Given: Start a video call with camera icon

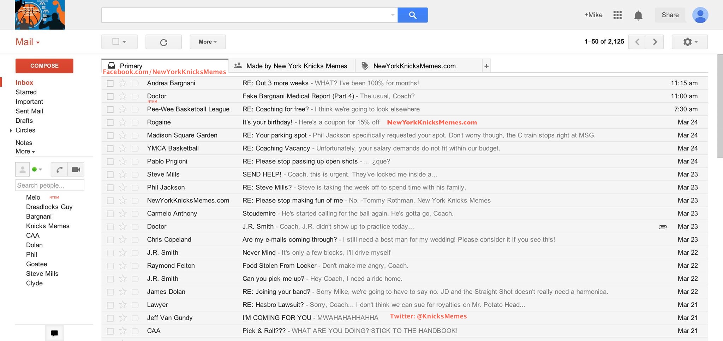Looking at the screenshot, I should (76, 170).
